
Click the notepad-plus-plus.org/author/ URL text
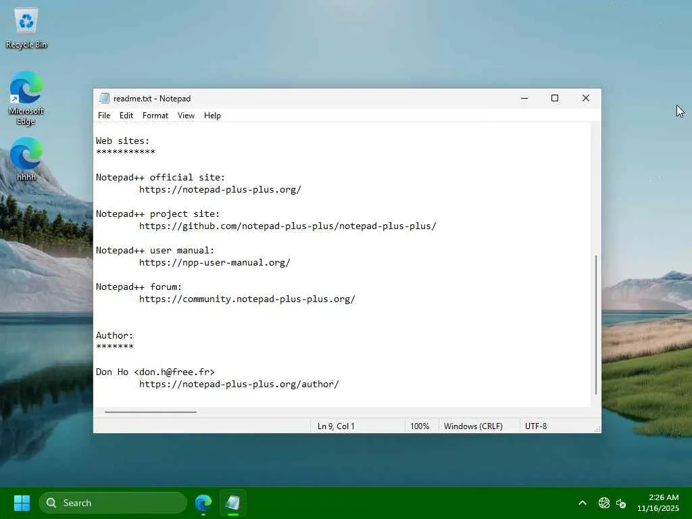click(239, 385)
